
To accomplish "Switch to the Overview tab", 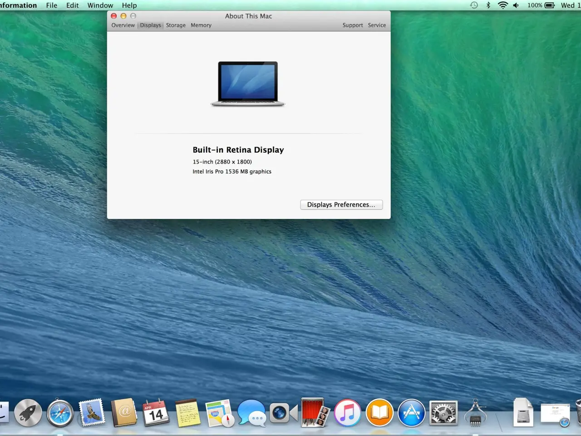I will point(123,25).
